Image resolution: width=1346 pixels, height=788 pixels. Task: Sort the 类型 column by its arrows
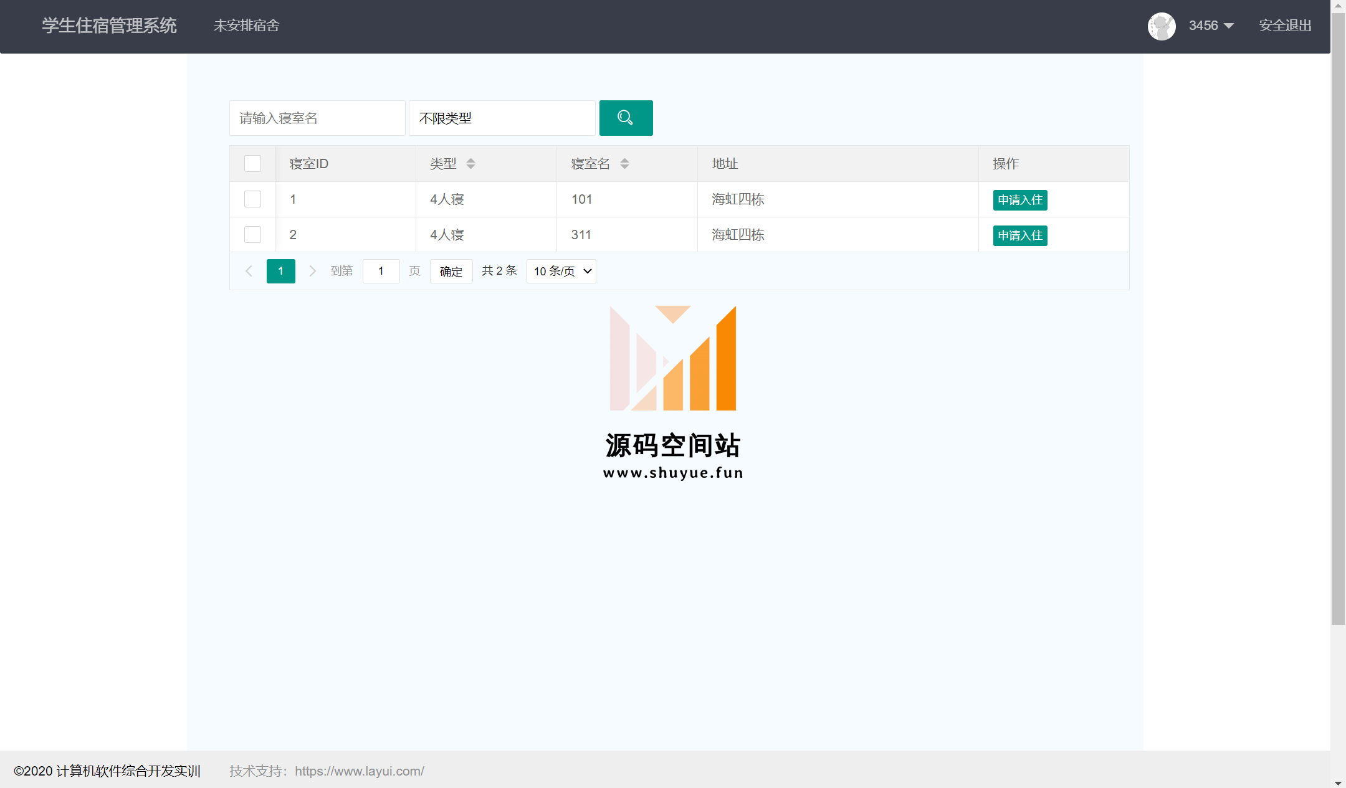click(x=470, y=163)
